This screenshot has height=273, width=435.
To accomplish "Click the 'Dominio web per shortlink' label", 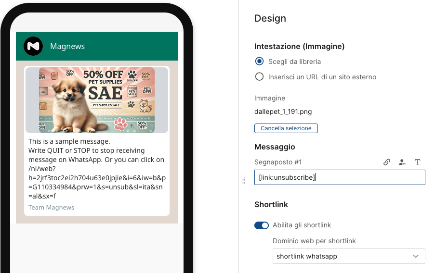I will point(314,241).
